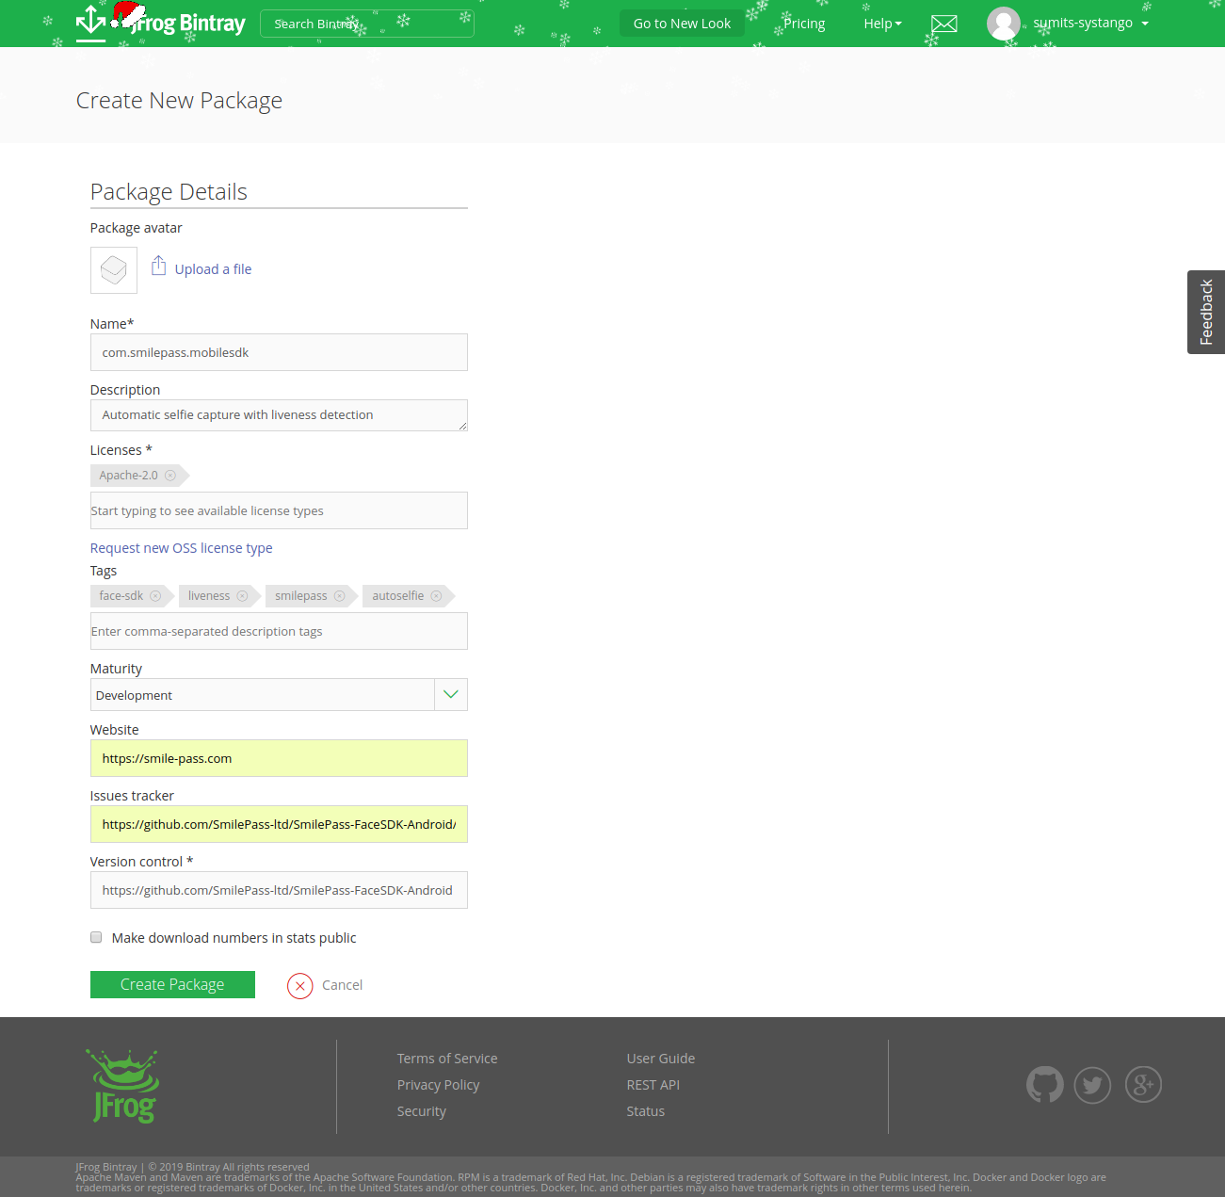Screen dimensions: 1225x1197
Task: Click the user avatar icon in header
Action: click(x=1004, y=24)
